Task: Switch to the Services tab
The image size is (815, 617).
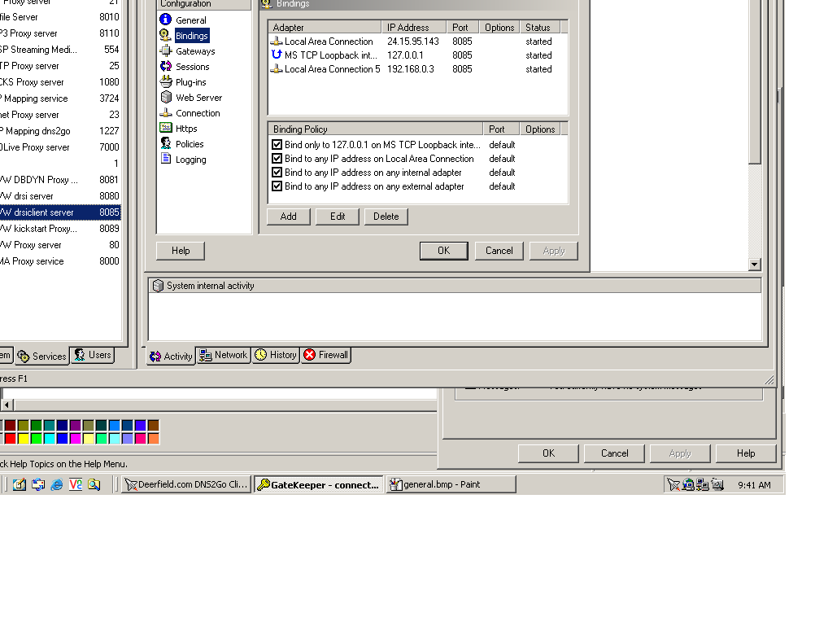Action: pos(42,357)
